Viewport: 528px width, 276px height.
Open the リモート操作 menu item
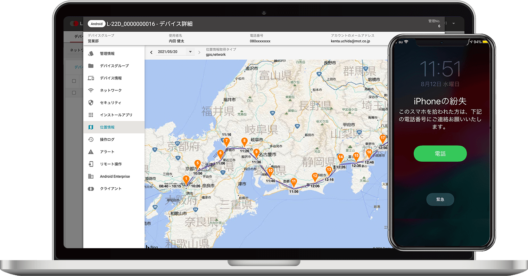pyautogui.click(x=114, y=164)
